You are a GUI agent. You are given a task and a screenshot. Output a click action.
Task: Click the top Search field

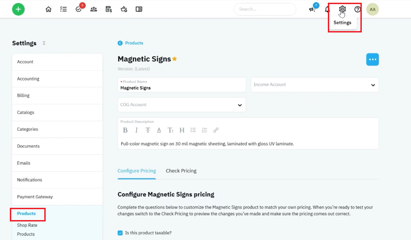pyautogui.click(x=265, y=9)
